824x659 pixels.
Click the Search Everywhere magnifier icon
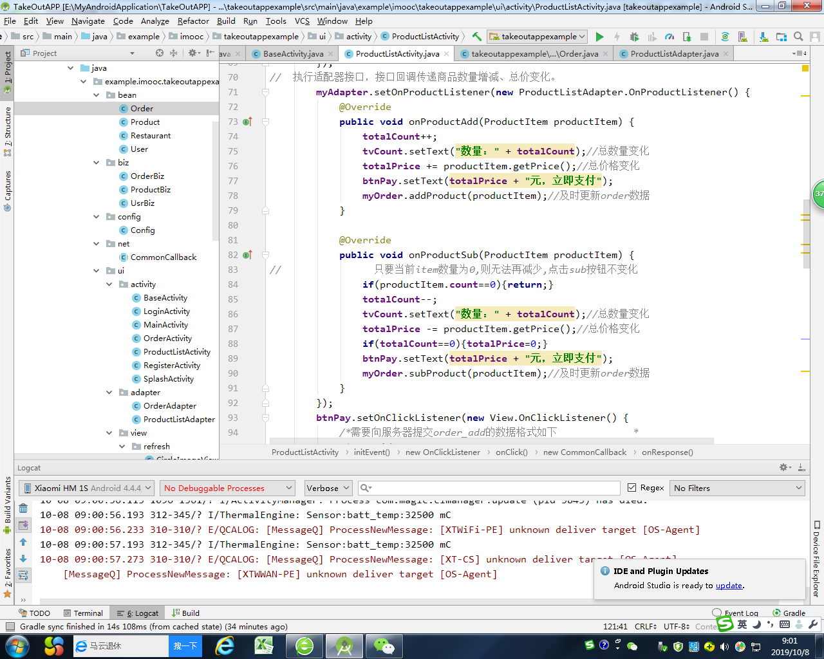pyautogui.click(x=798, y=37)
